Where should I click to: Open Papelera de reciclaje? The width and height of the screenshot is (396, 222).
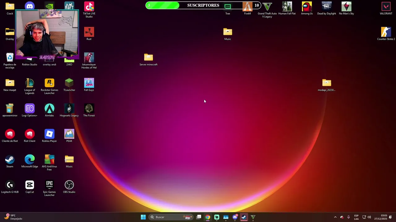10,61
